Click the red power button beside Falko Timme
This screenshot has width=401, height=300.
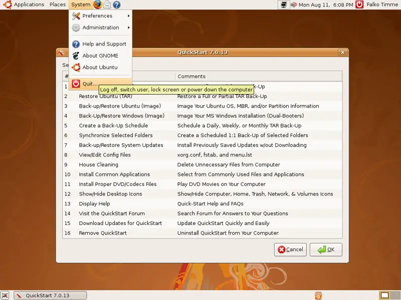point(359,4)
